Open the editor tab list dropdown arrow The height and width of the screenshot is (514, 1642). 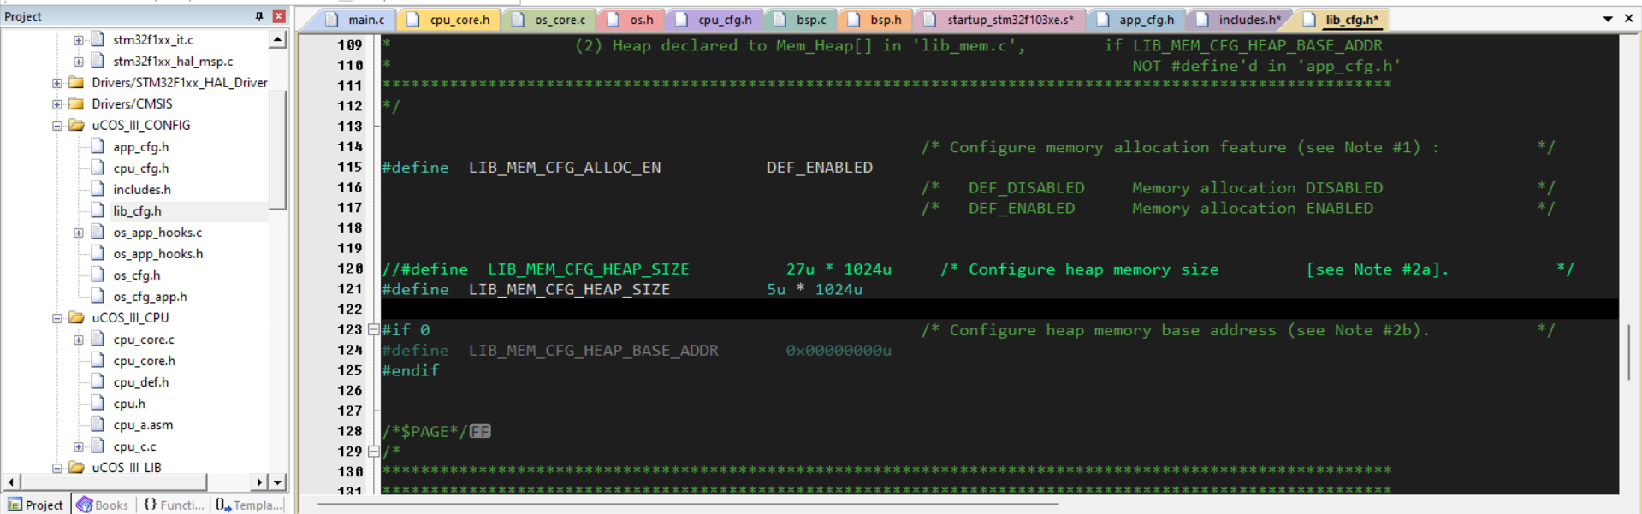(1608, 19)
